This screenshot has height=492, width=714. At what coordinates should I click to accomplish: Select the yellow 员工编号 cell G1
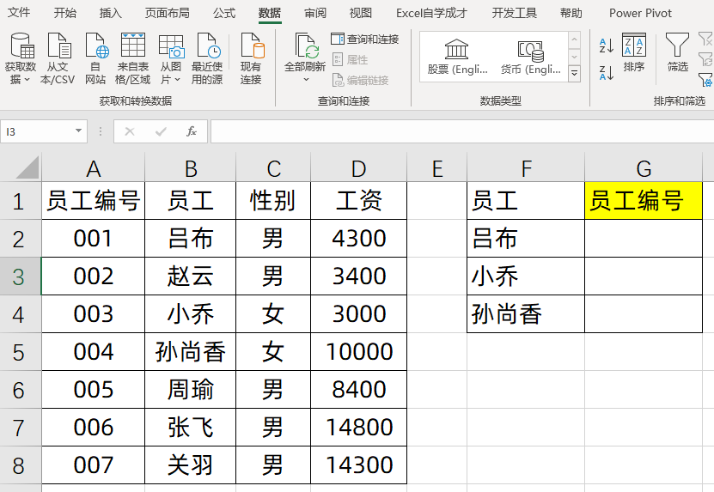(x=644, y=201)
